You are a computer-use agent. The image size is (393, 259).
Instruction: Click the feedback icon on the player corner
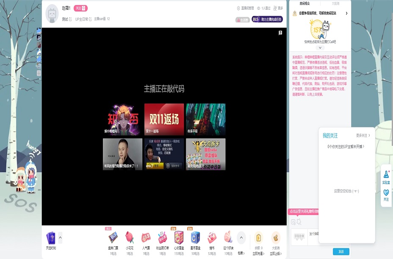point(280,33)
